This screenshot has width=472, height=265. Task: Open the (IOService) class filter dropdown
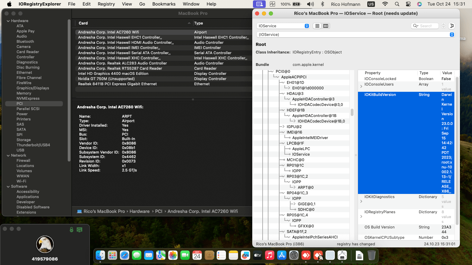[355, 35]
